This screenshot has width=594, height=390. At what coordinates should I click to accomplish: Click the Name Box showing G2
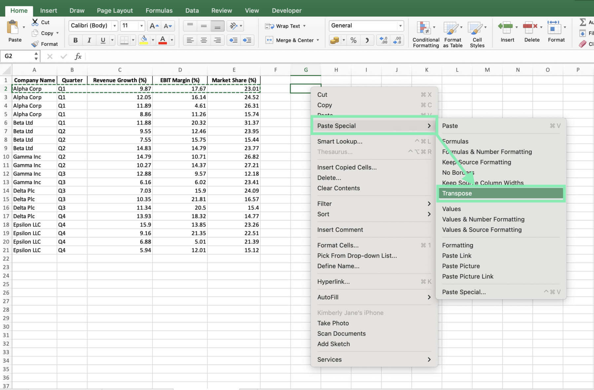(x=20, y=56)
